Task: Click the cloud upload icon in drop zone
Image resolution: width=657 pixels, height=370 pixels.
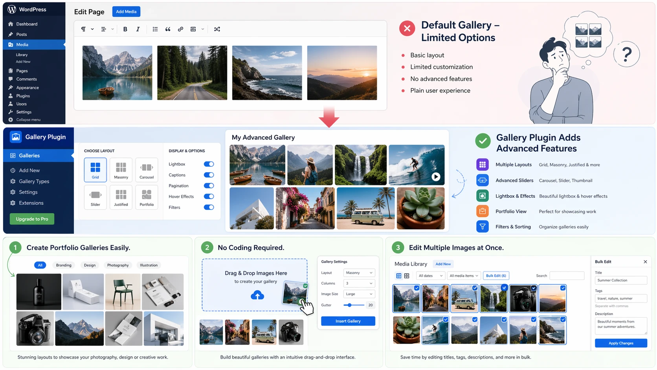Action: coord(257,295)
